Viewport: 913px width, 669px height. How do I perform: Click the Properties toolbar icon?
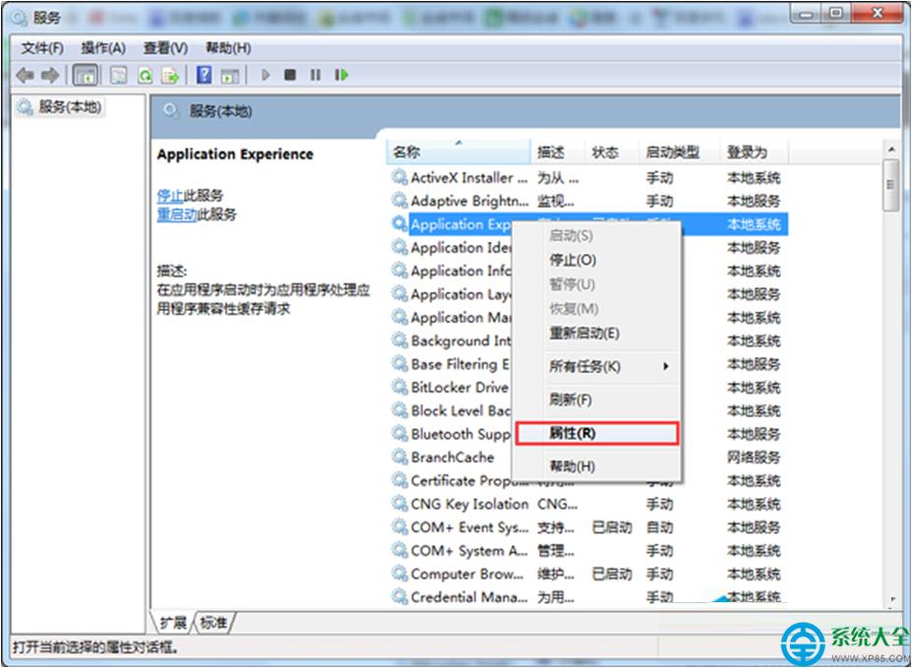tap(119, 75)
